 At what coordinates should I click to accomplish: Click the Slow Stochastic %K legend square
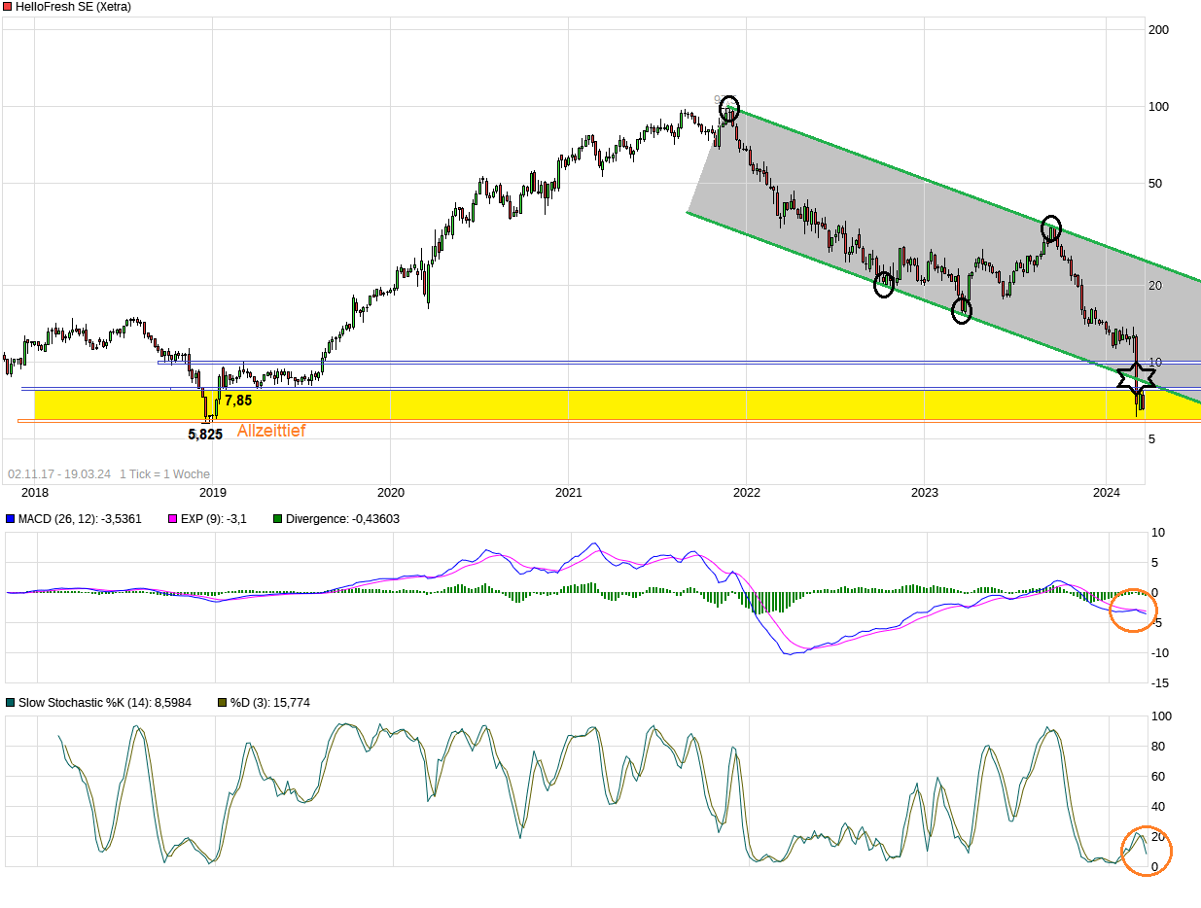[x=10, y=702]
